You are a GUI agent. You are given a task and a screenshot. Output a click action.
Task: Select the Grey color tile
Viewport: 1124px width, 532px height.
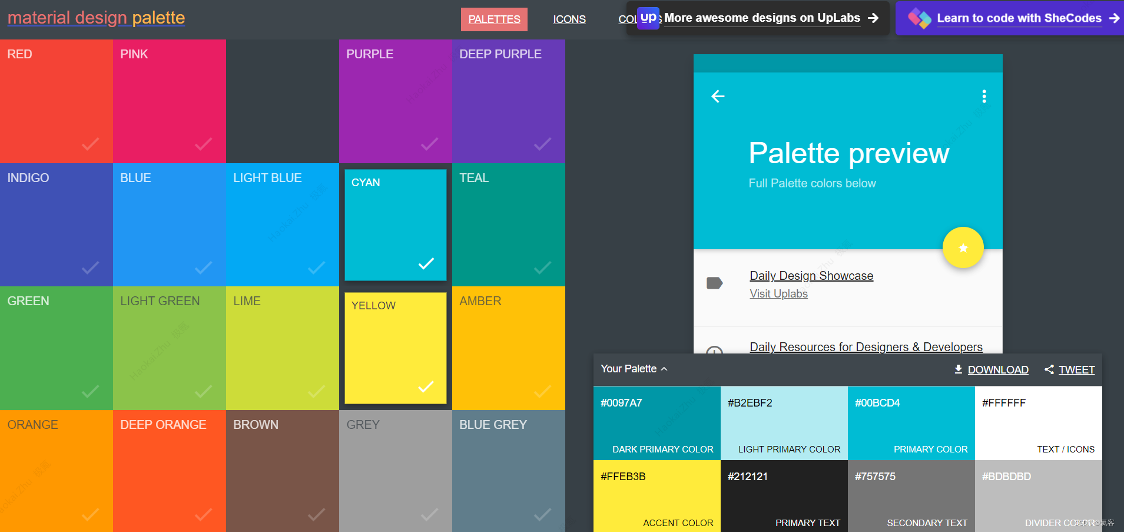pyautogui.click(x=396, y=471)
